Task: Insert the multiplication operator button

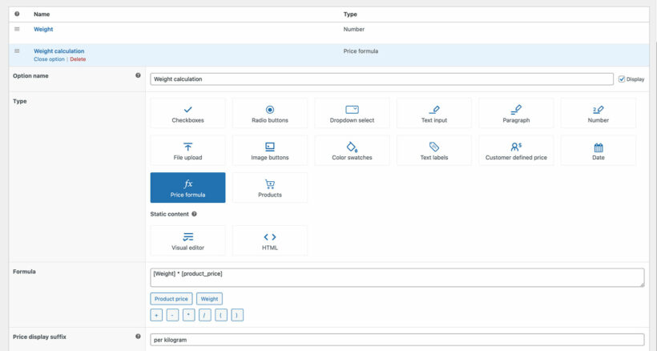Action: point(188,316)
